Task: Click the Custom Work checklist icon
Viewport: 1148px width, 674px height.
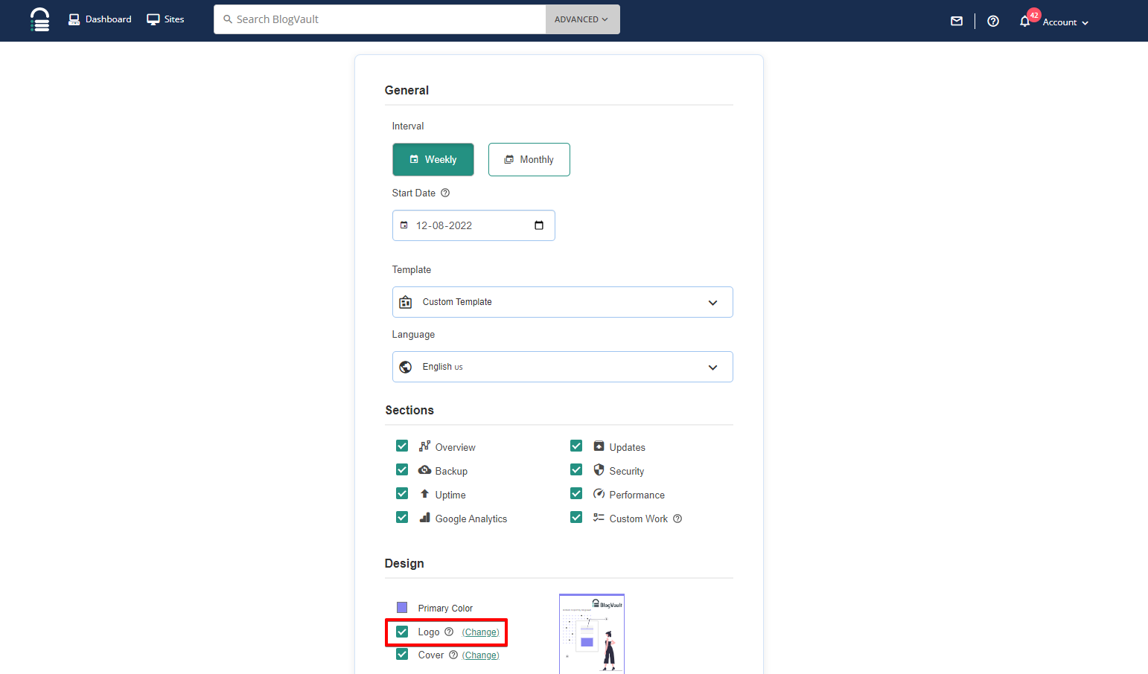Action: tap(599, 518)
